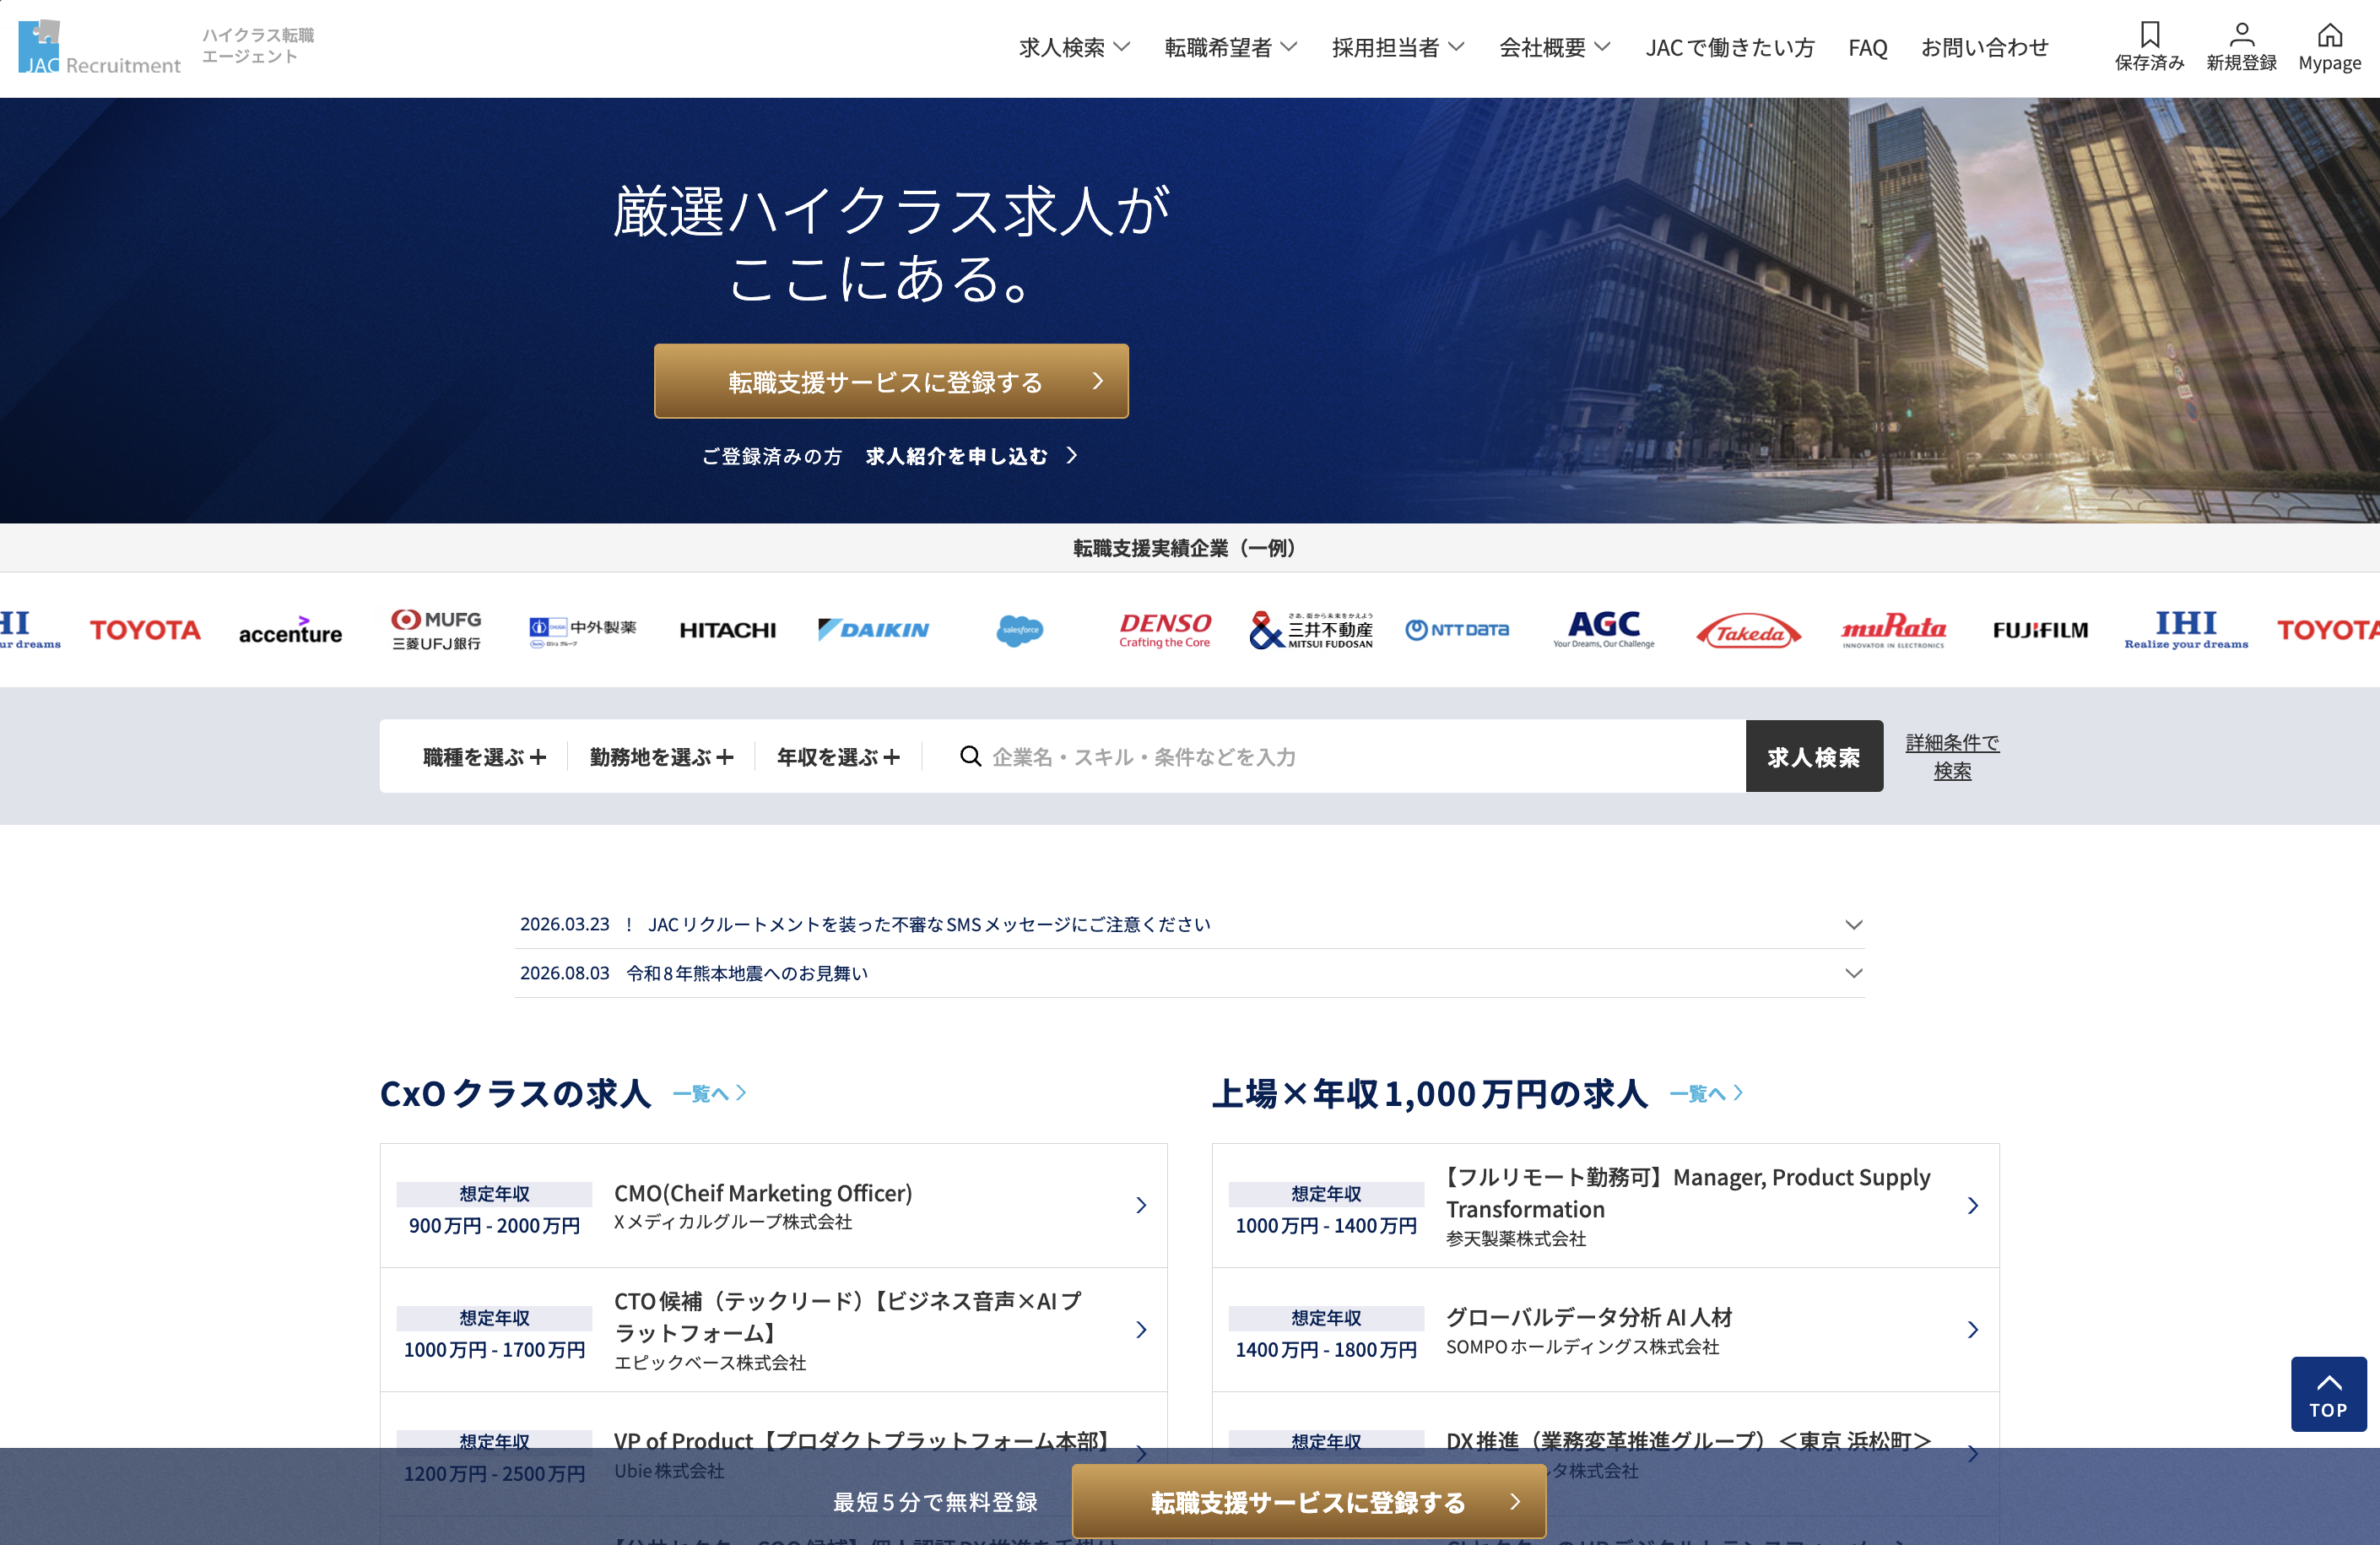The image size is (2380, 1545).
Task: Open 勤務地を選ぶ selector
Action: pyautogui.click(x=661, y=756)
